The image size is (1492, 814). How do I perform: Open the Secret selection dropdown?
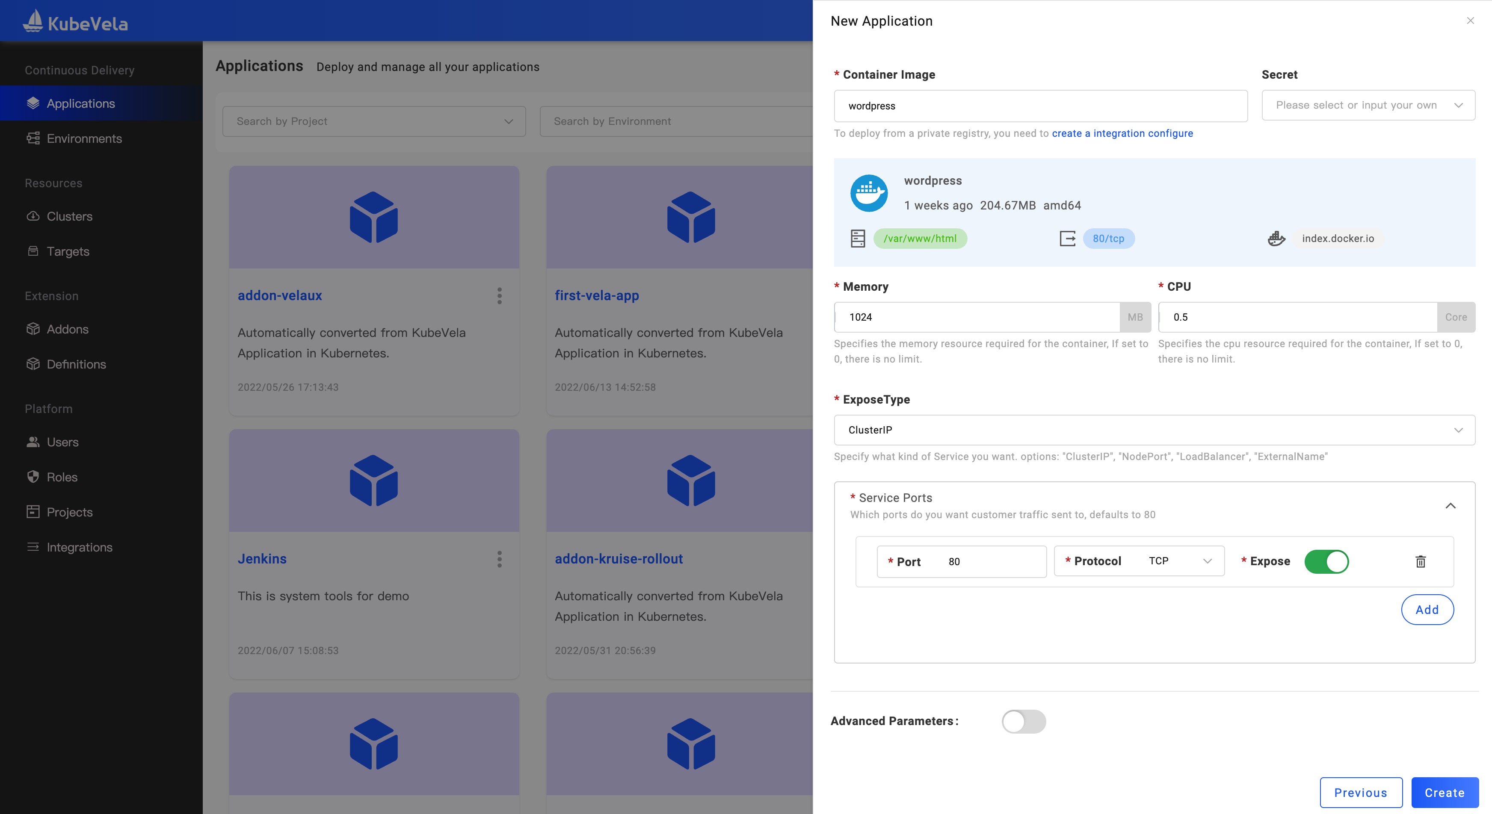point(1368,105)
